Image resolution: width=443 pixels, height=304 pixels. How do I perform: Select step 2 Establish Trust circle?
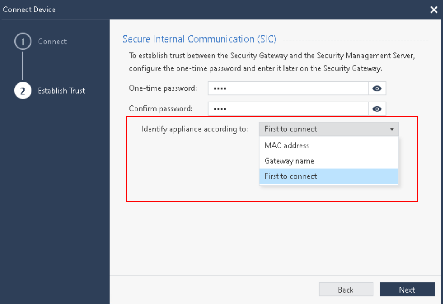[x=23, y=91]
